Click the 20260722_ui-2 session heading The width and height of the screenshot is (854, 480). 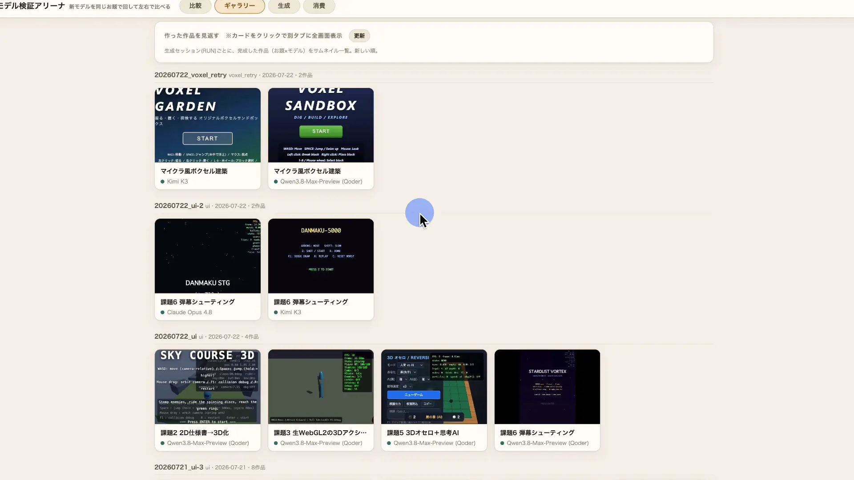tap(179, 205)
